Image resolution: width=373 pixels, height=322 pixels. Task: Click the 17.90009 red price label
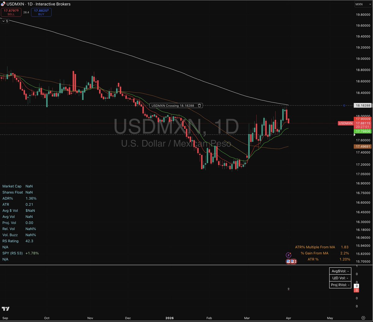tap(363, 119)
